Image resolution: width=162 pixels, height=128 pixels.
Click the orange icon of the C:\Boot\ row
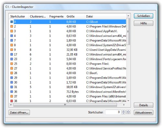pos(12,73)
